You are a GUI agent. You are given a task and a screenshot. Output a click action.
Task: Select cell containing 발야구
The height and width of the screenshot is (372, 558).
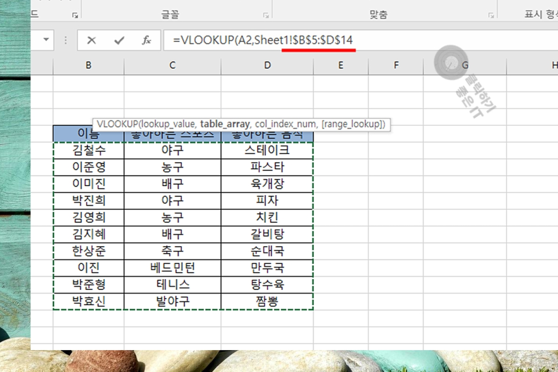pos(172,302)
